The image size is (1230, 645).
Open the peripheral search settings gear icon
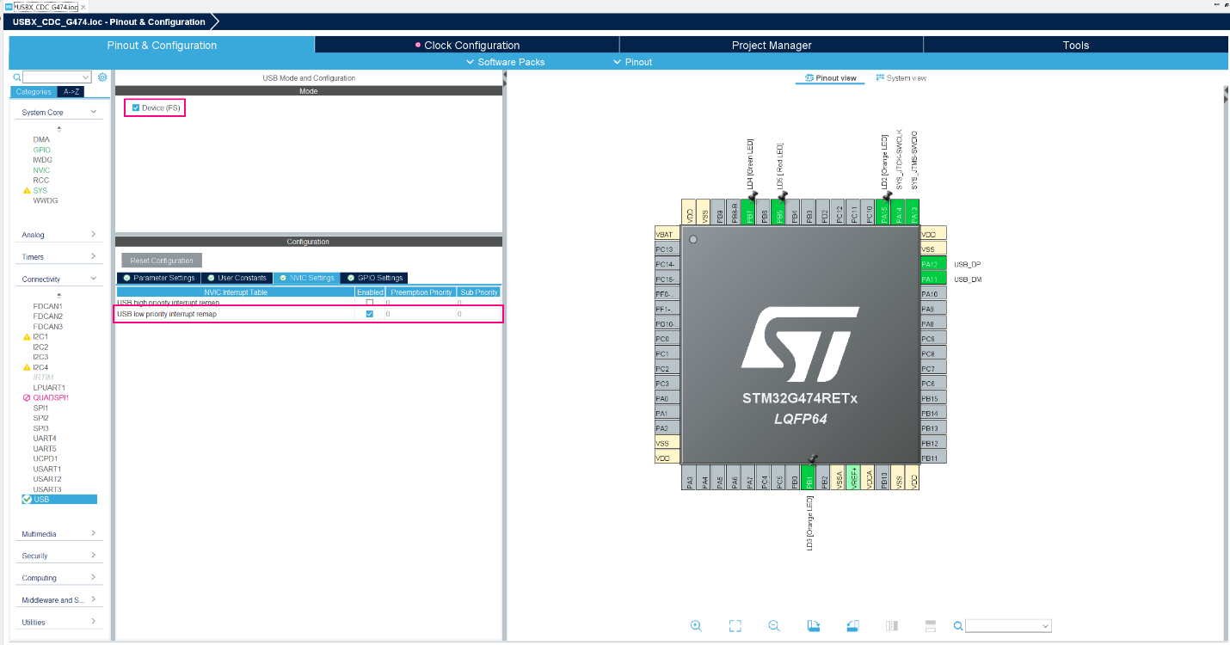coord(102,77)
